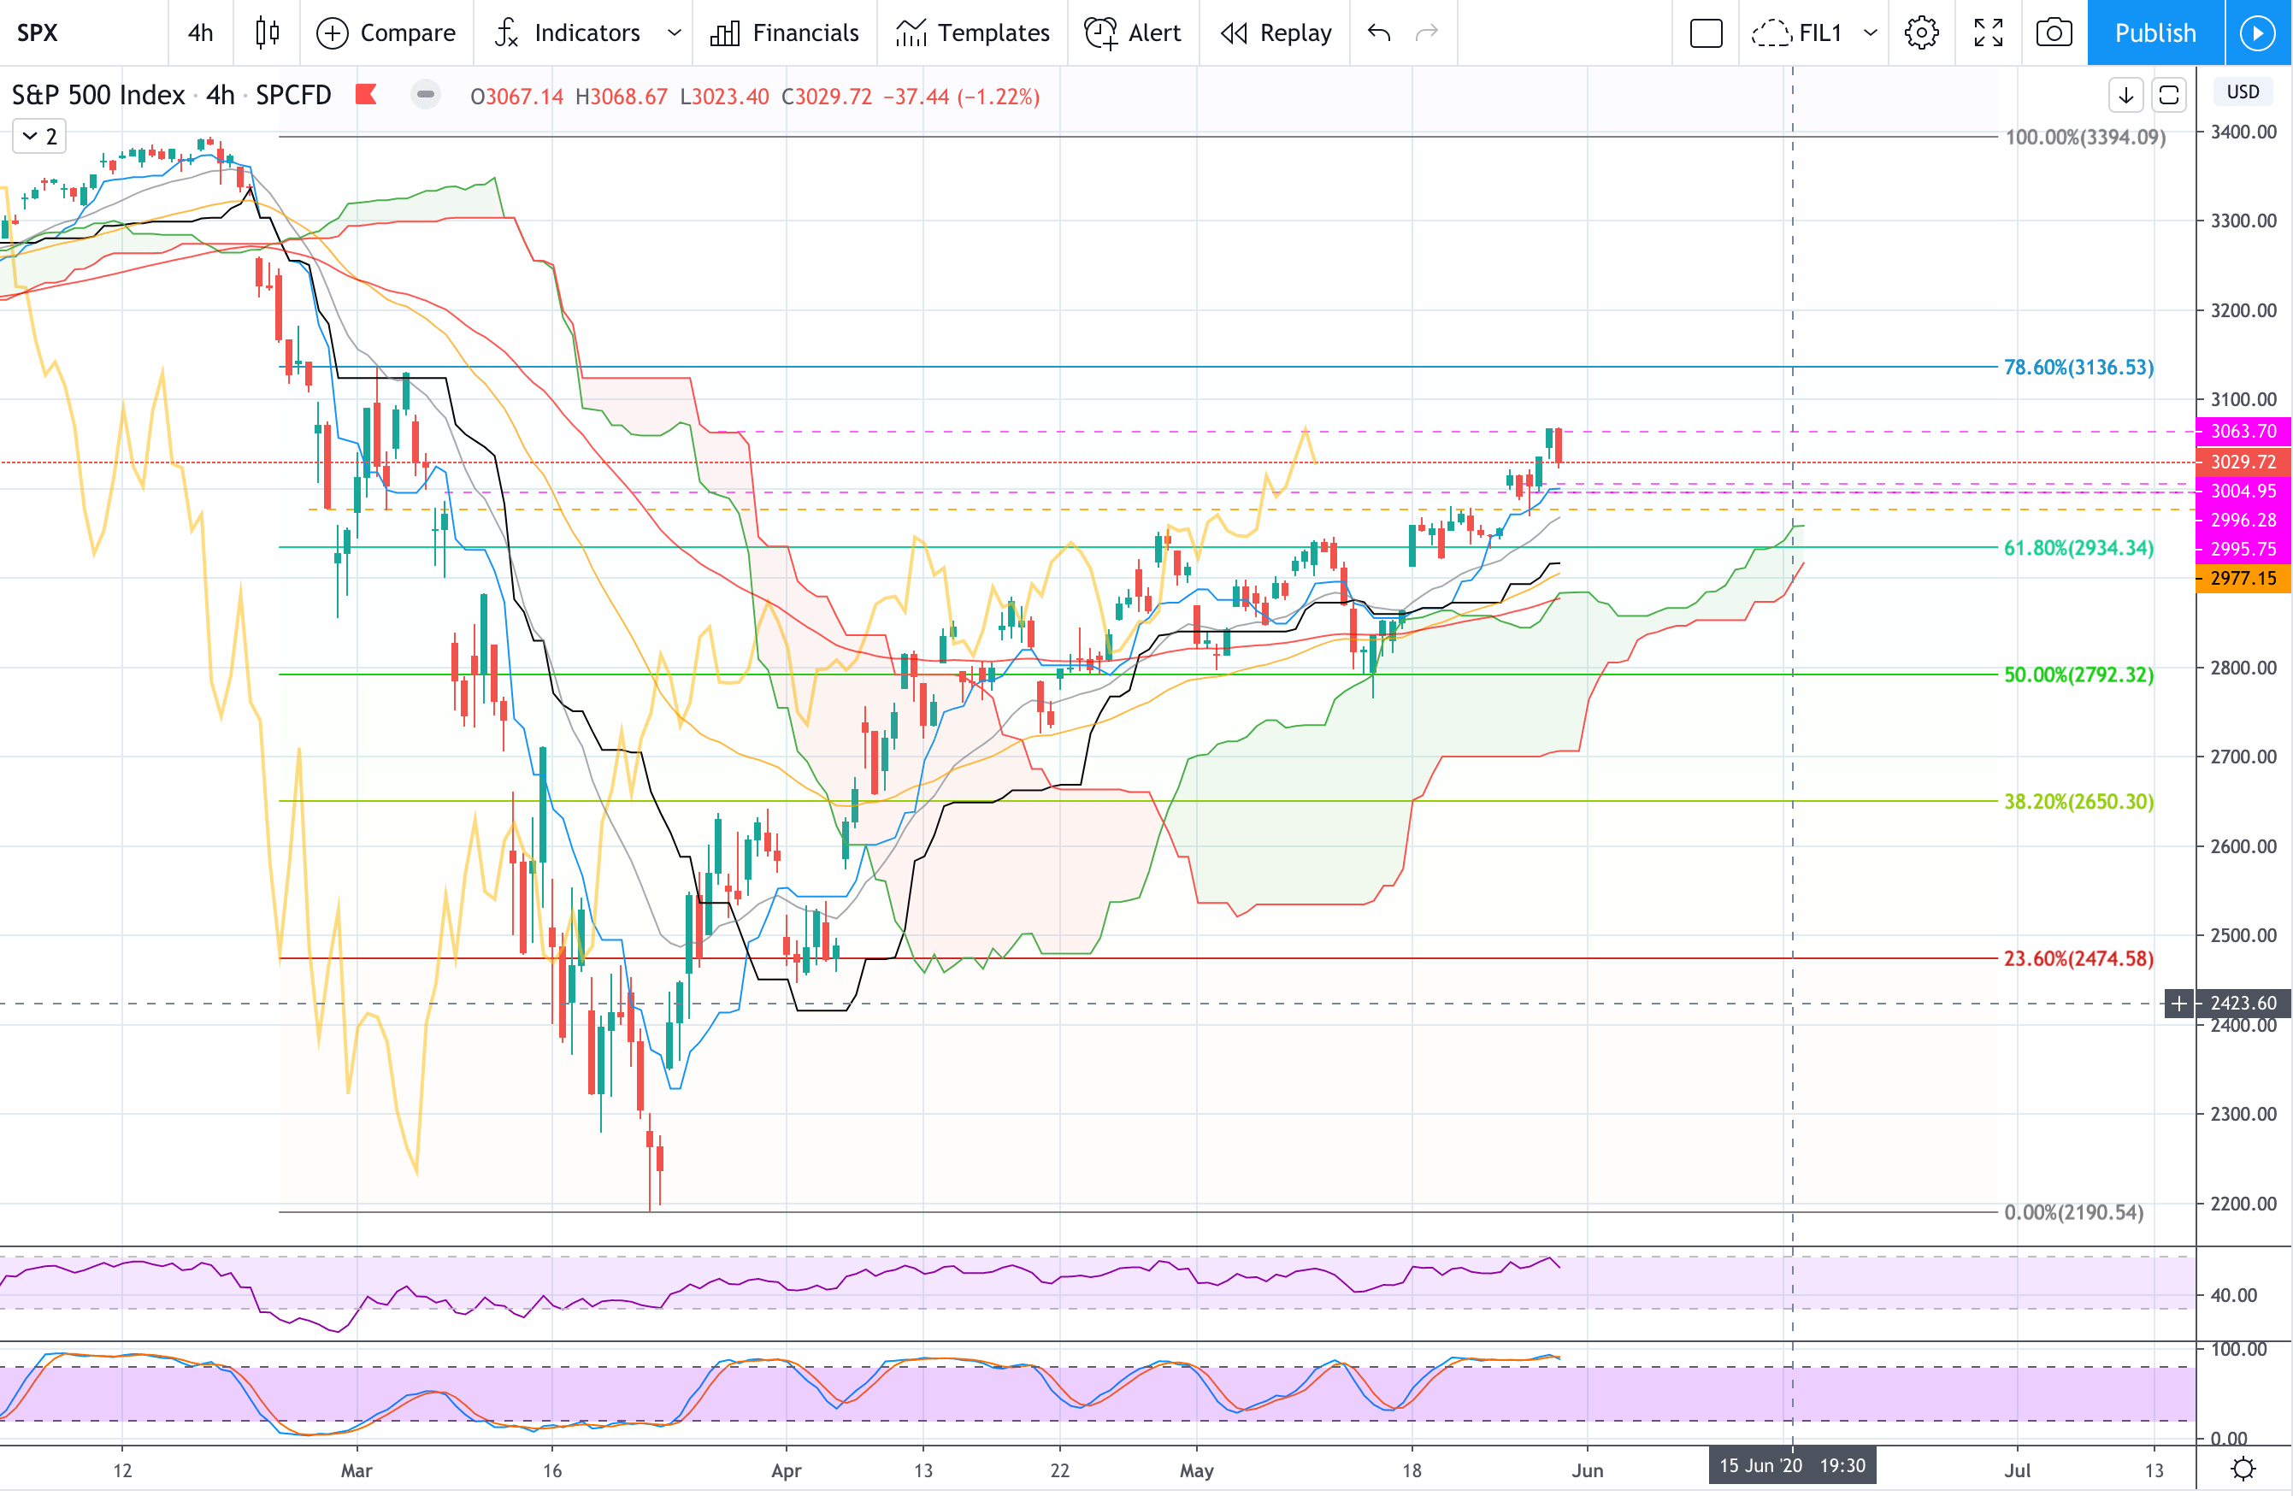The width and height of the screenshot is (2293, 1496).
Task: Click the 2200.00 price scale value
Action: (x=2244, y=1203)
